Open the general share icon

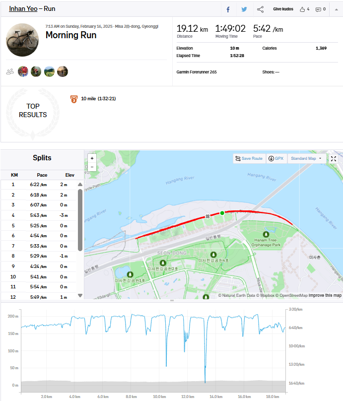point(260,9)
